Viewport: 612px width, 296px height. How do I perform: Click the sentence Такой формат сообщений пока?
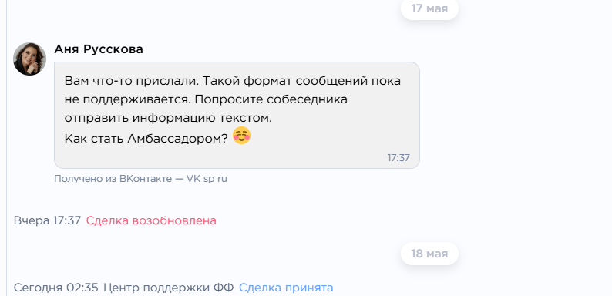[x=302, y=81]
